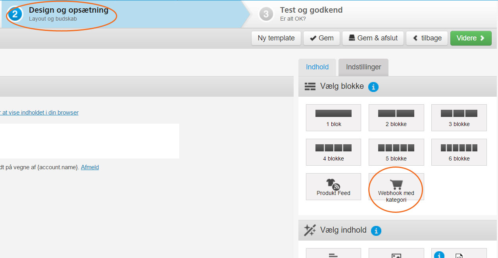Create a Ny template
Image resolution: width=498 pixels, height=258 pixels.
[276, 38]
